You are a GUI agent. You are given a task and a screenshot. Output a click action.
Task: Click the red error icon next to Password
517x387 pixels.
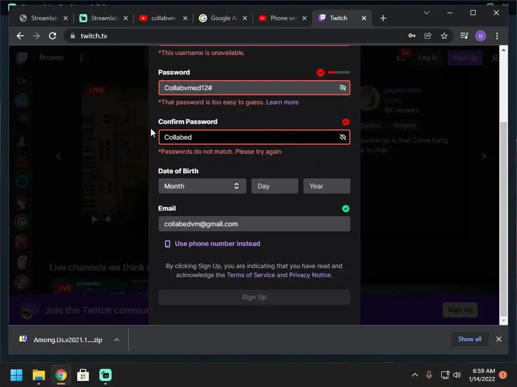[321, 73]
